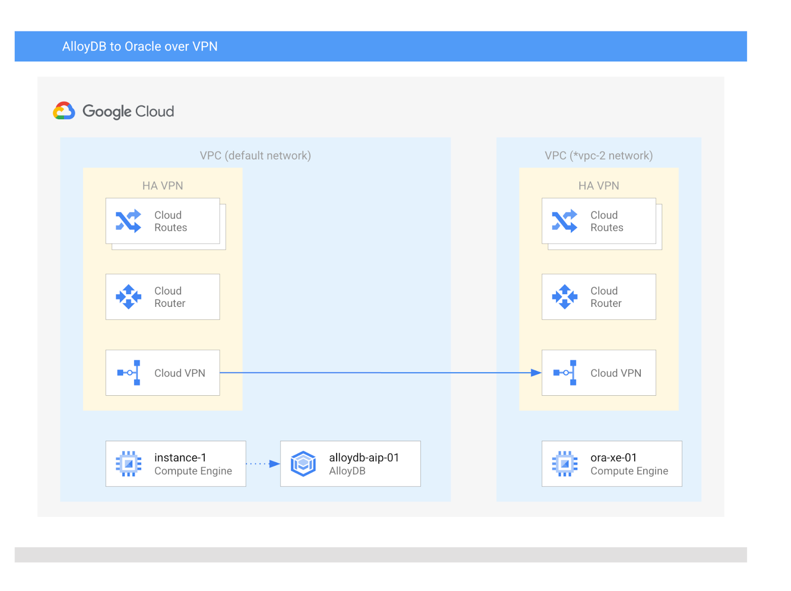Open the ora-xe-01 compute node

tap(613, 464)
